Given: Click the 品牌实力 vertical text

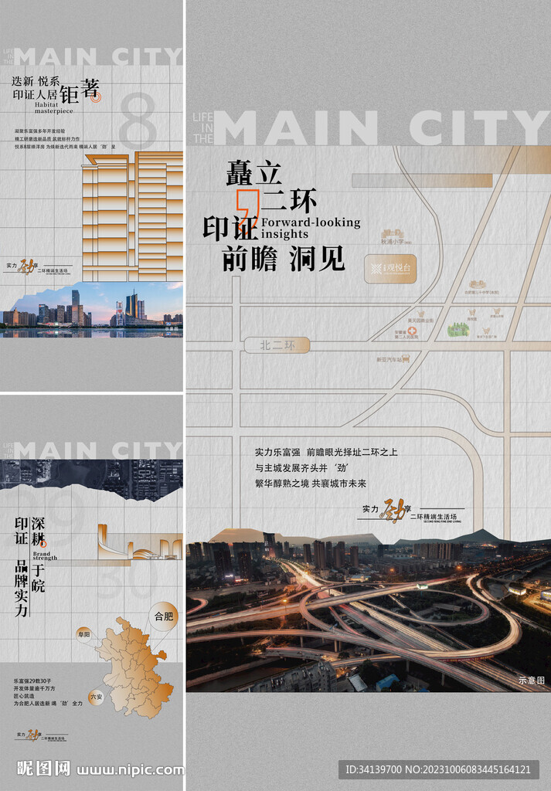Looking at the screenshot, I should pos(21,589).
